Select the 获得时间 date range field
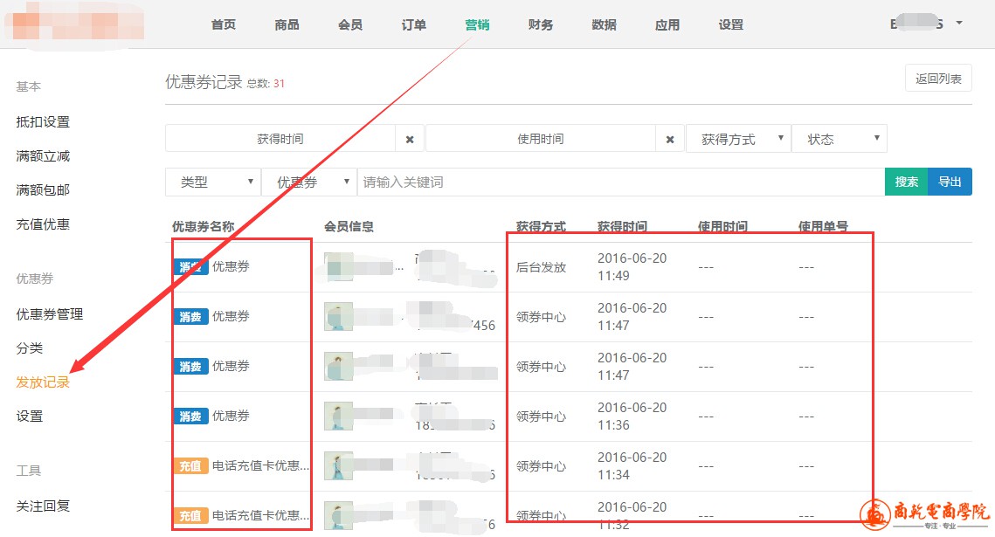Viewport: 995px width, 537px height. (x=280, y=139)
